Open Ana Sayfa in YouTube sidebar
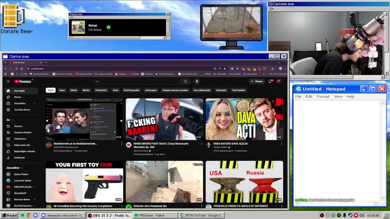The width and height of the screenshot is (390, 219). click(21, 91)
